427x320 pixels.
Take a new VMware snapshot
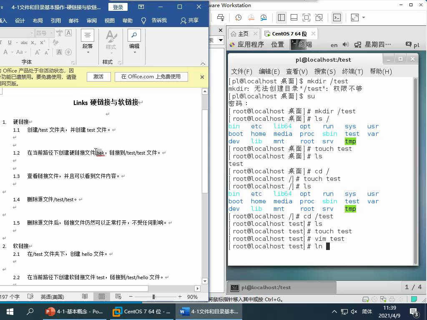pos(238,17)
